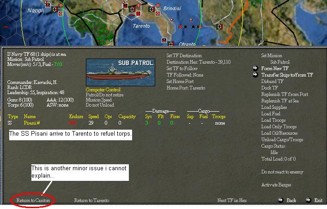Image resolution: width=327 pixels, height=209 pixels.
Task: Click the Back button
Action: (291, 200)
